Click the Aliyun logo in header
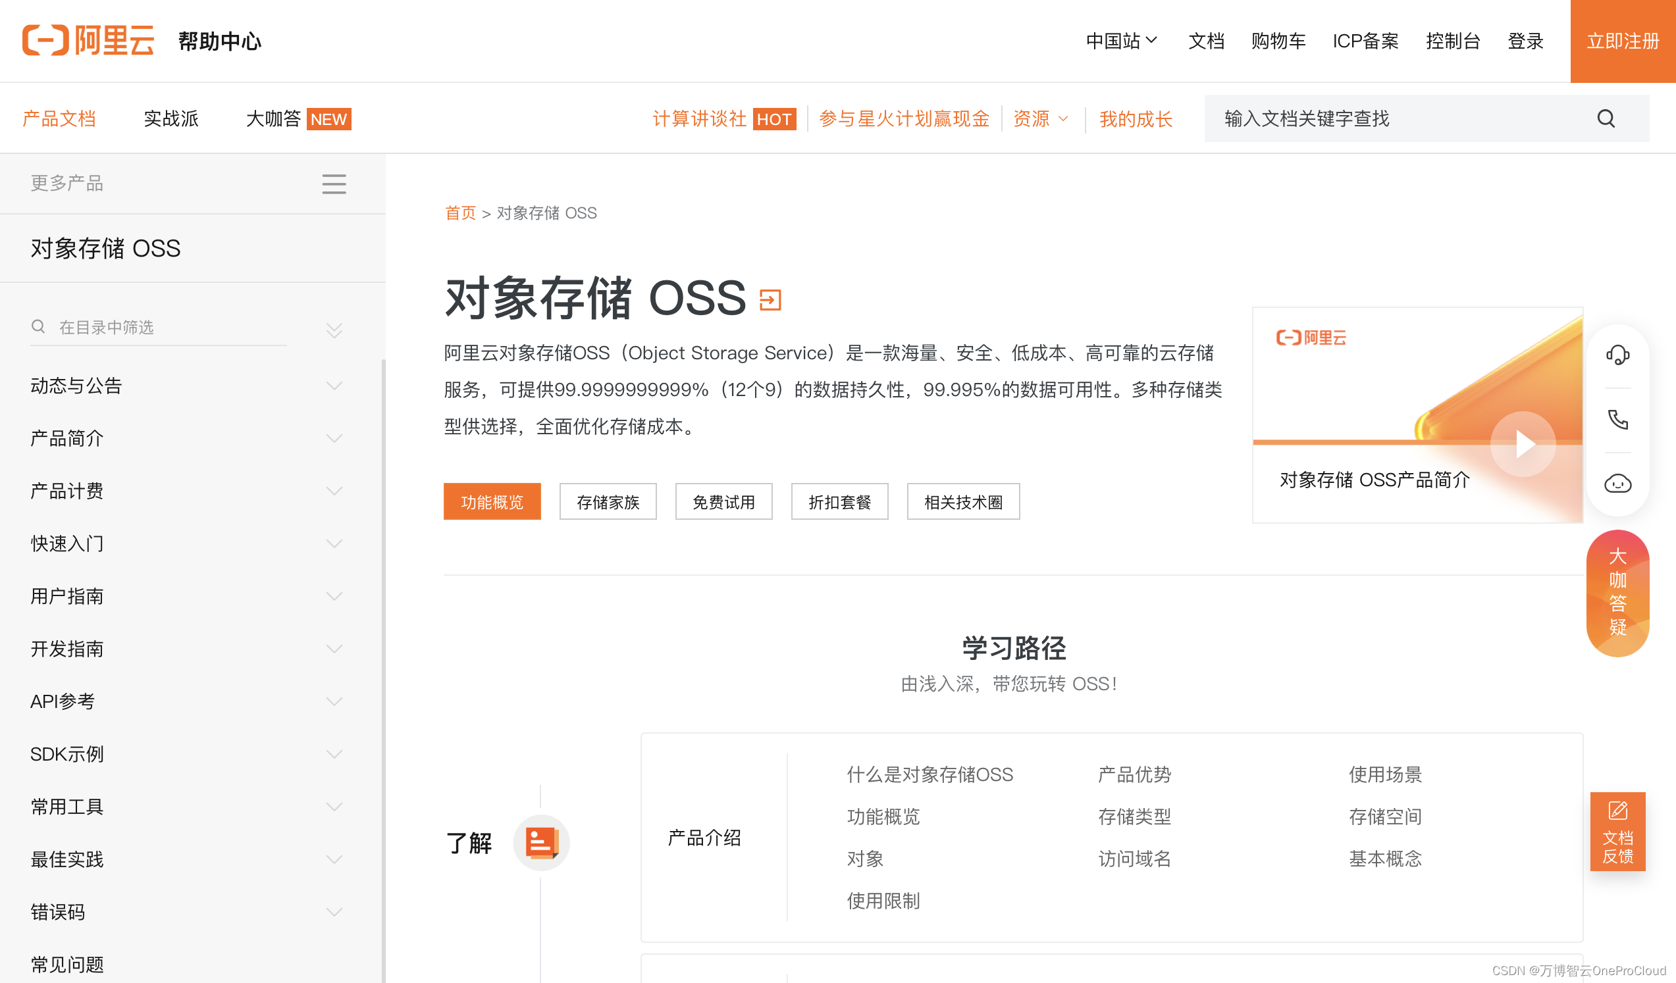Viewport: 1676px width, 983px height. point(88,41)
